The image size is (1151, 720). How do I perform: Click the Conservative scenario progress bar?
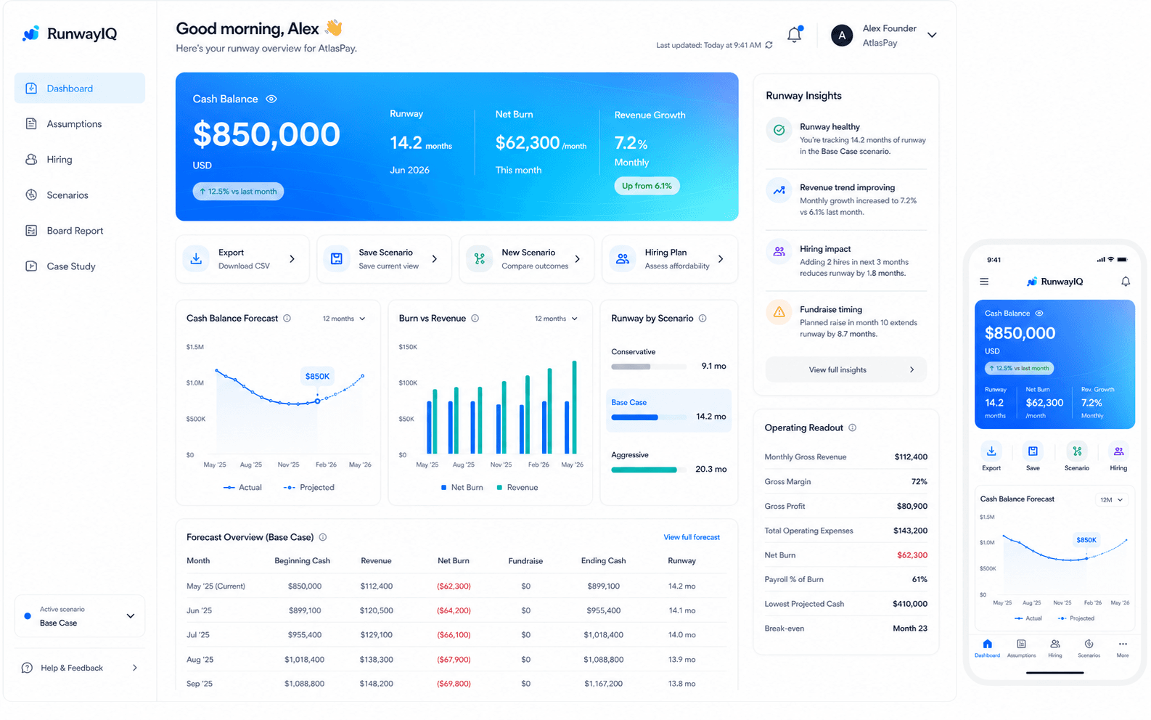649,367
